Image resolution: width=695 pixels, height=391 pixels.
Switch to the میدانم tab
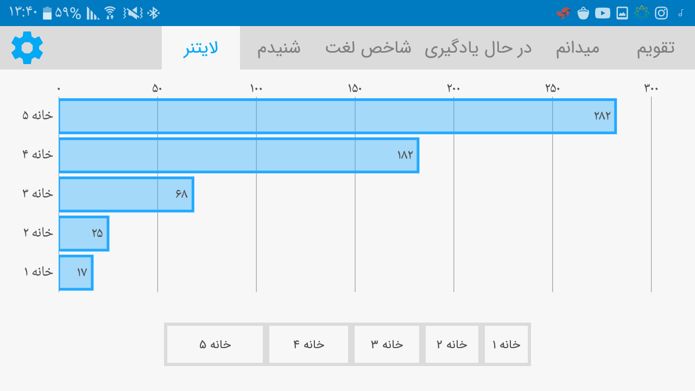coord(577,48)
